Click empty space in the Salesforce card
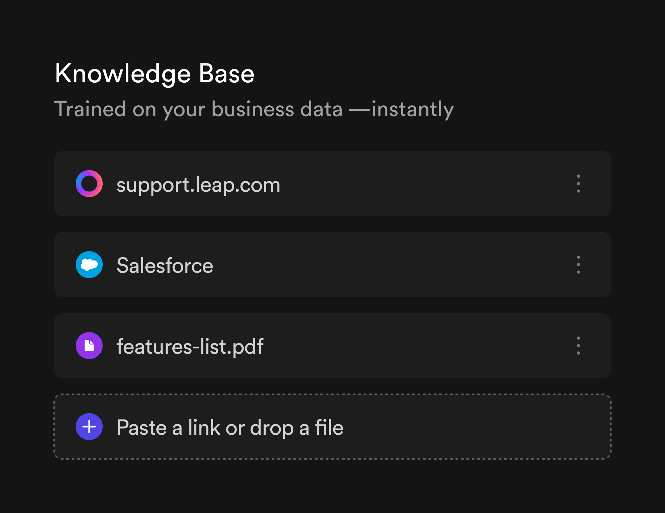665x513 pixels. coord(389,265)
